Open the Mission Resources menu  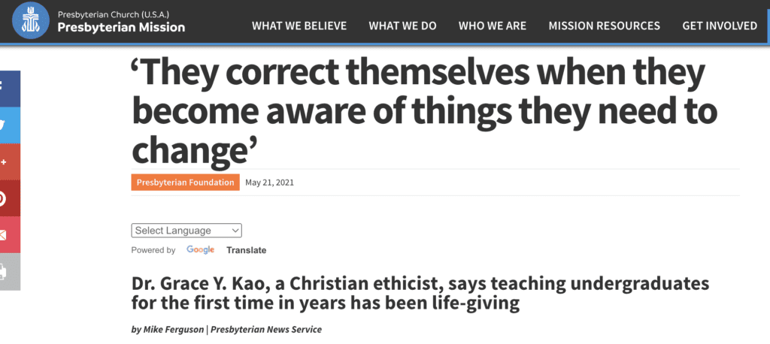coord(604,26)
